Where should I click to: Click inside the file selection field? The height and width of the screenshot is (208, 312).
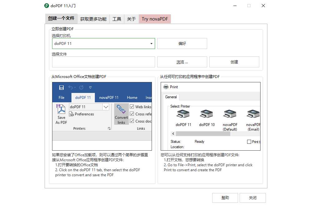(x=103, y=62)
